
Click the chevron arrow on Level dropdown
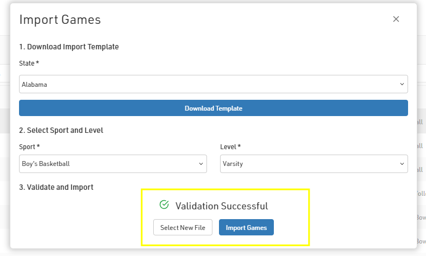[402, 164]
